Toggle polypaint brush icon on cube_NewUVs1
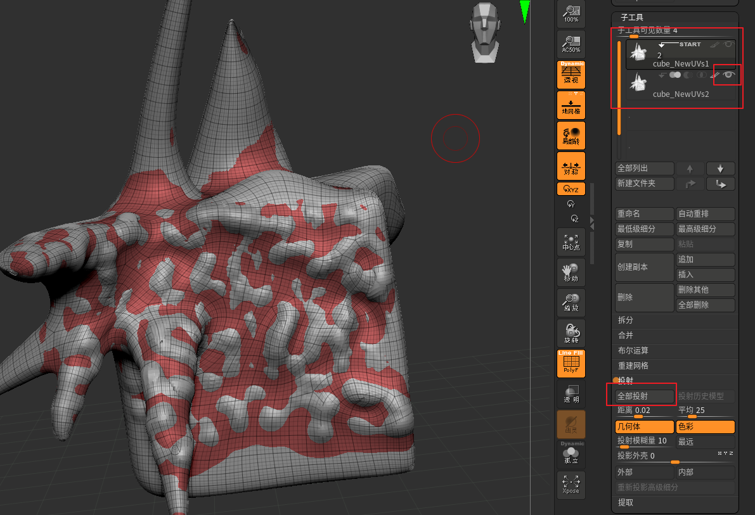The width and height of the screenshot is (755, 515). point(715,44)
